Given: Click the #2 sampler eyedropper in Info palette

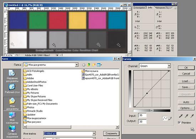Looking at the screenshot, I should coord(157,36).
